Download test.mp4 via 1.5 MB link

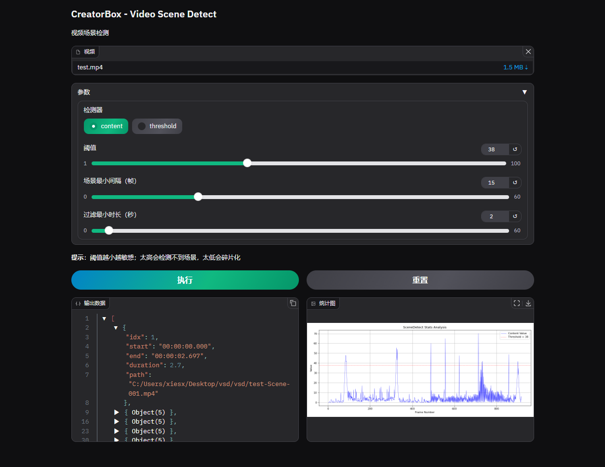pyautogui.click(x=515, y=67)
